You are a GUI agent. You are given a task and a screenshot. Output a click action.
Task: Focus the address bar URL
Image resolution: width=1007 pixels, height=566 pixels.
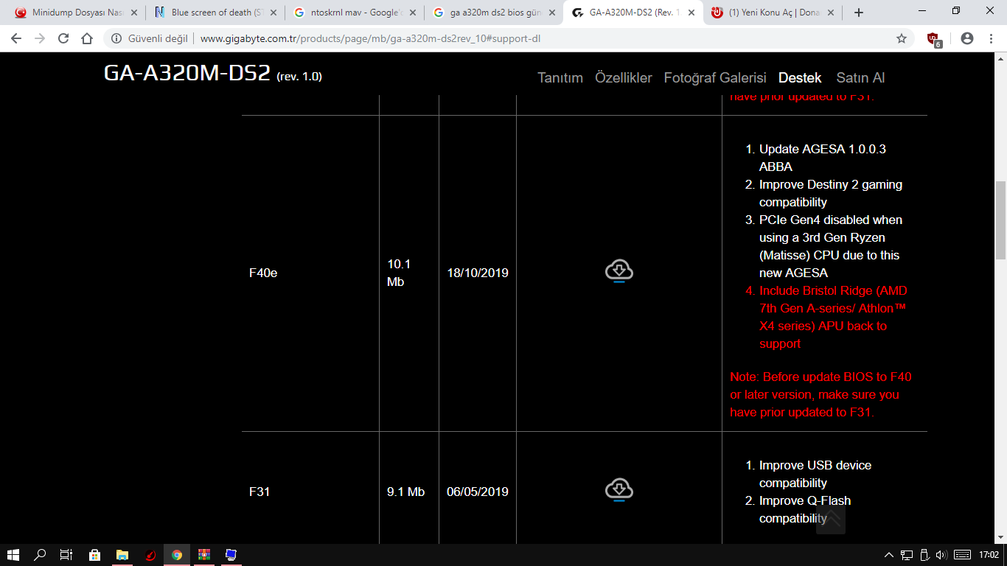(x=370, y=38)
